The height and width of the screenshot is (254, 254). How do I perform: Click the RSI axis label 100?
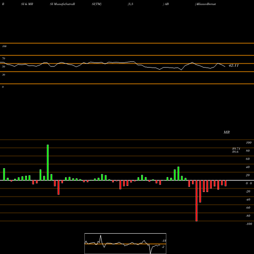point(4,46)
